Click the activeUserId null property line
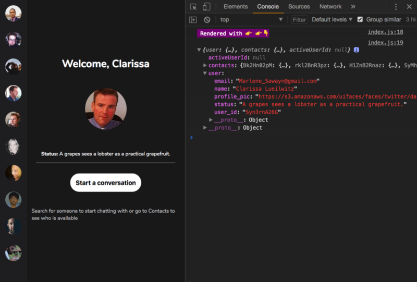The image size is (417, 282). 237,57
